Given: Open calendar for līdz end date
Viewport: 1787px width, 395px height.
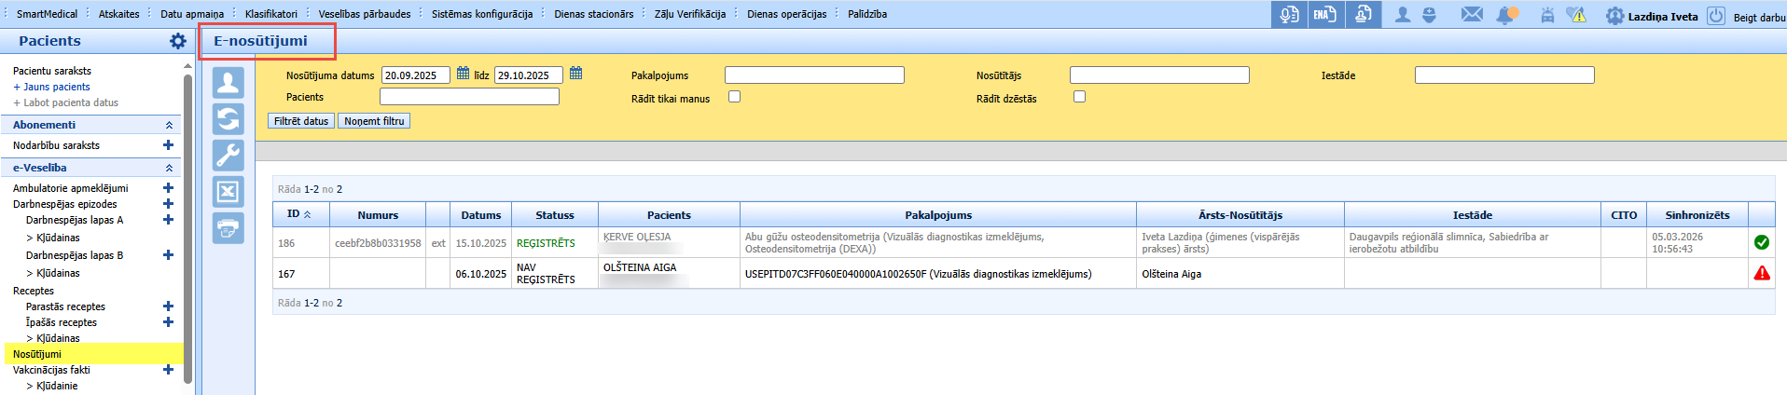Looking at the screenshot, I should click(x=575, y=74).
